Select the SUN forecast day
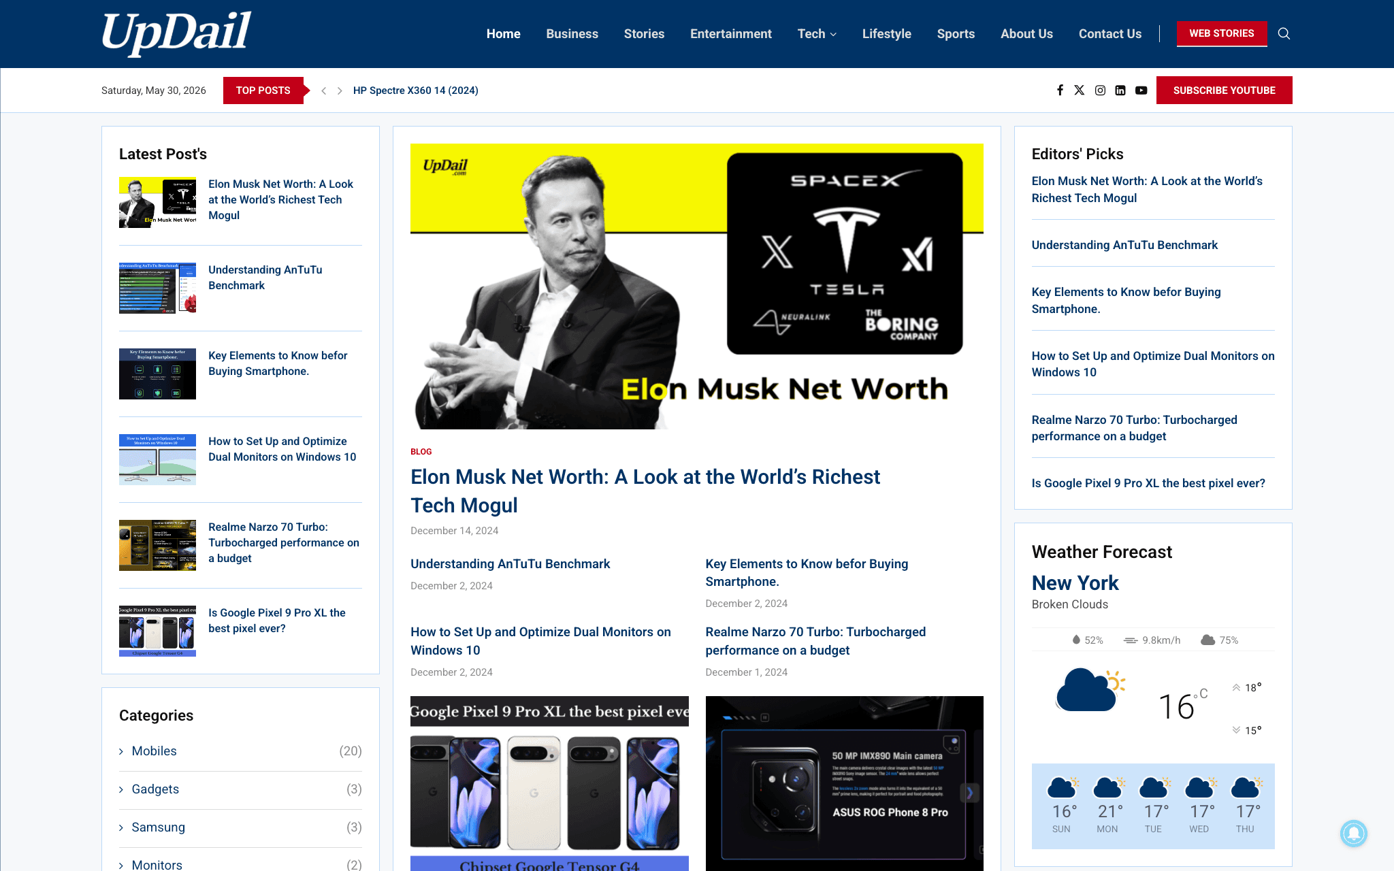This screenshot has height=871, width=1394. [1062, 805]
